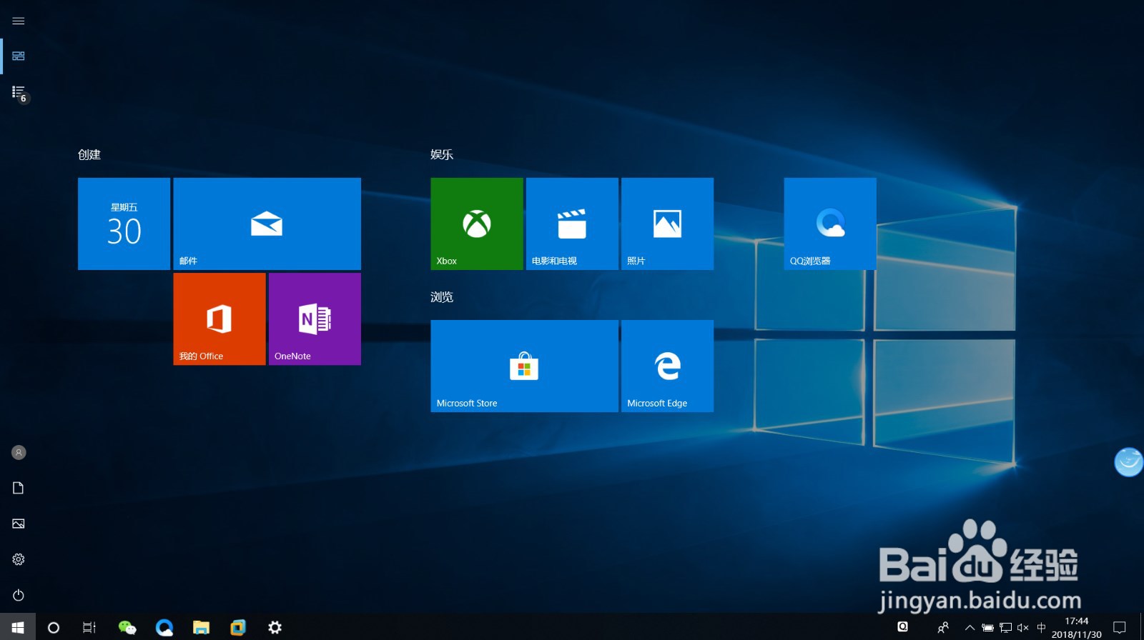This screenshot has height=640, width=1144.
Task: Open the 电影和电视 tile
Action: click(572, 224)
